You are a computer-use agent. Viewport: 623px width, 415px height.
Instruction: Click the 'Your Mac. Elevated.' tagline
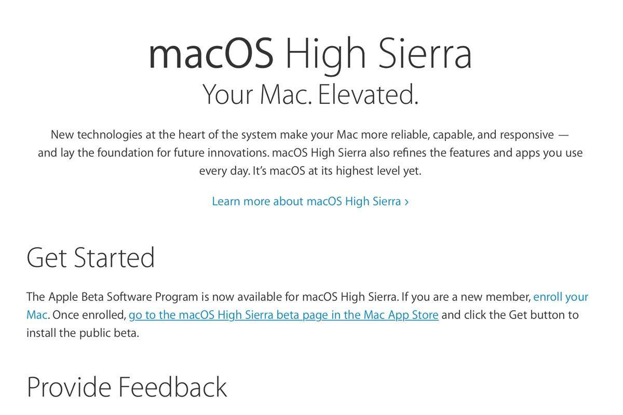[x=310, y=94]
